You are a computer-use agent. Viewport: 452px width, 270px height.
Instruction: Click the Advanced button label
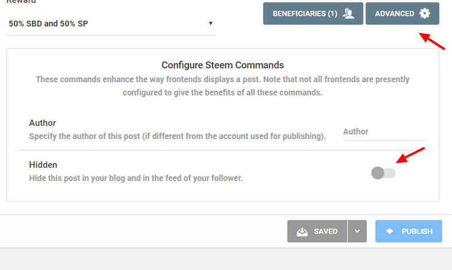point(394,14)
